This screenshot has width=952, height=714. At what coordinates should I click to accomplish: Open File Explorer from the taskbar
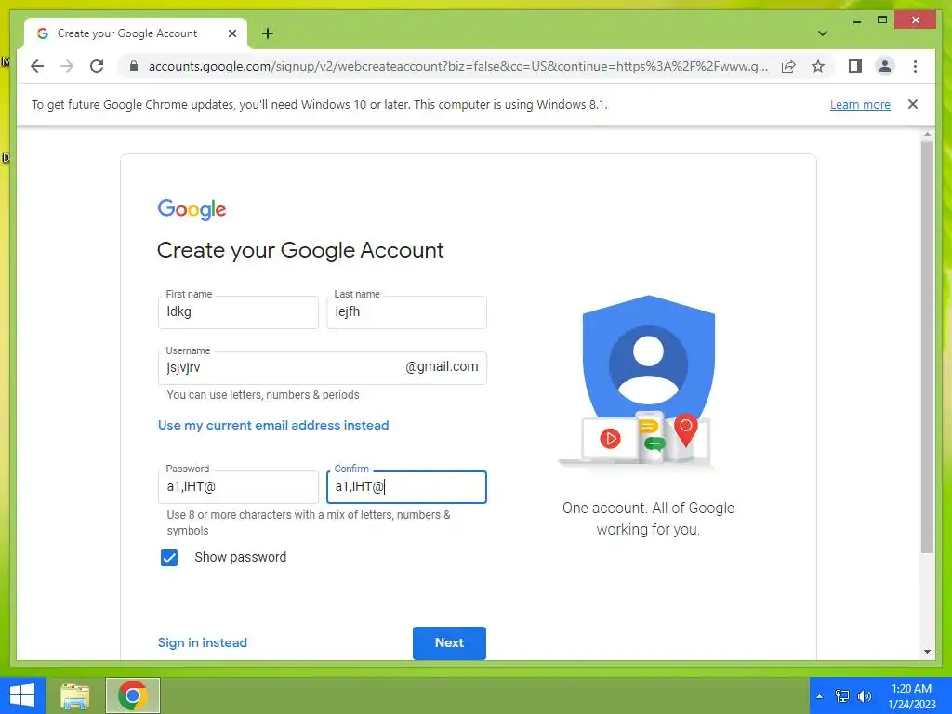74,695
